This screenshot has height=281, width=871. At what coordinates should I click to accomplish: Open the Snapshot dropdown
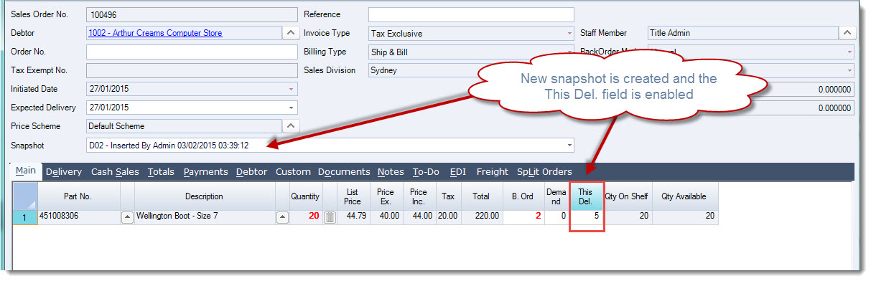pos(570,145)
